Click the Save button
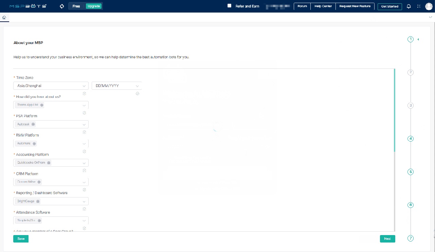Image resolution: width=435 pixels, height=252 pixels. [x=21, y=239]
